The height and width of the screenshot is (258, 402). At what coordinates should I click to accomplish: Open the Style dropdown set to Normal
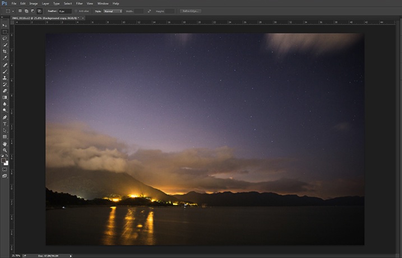coord(113,11)
